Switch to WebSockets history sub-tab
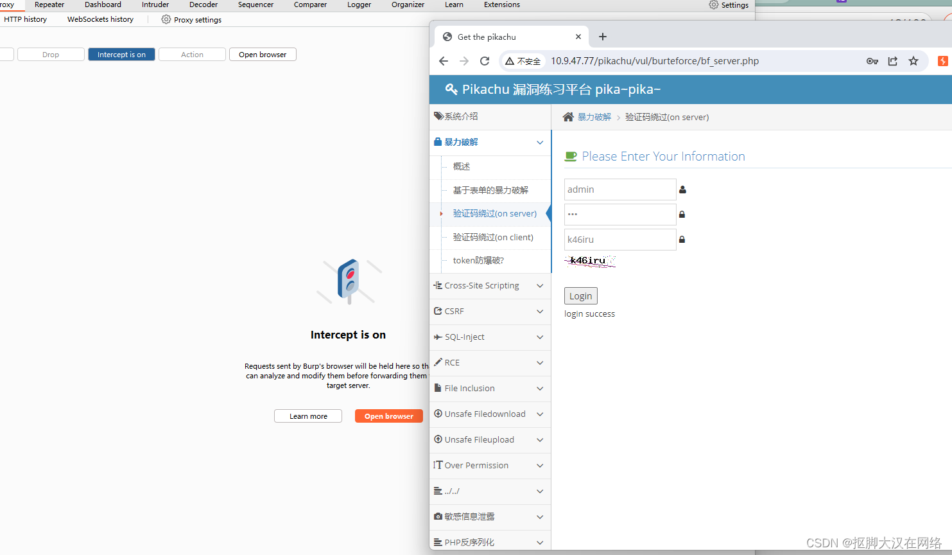 pos(100,19)
